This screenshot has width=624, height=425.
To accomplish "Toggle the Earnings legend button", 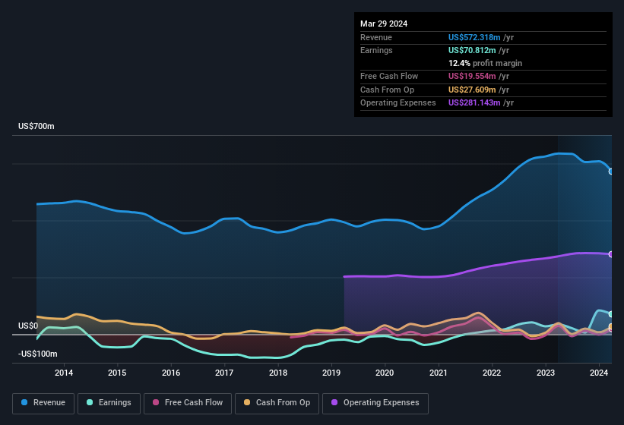I will [109, 403].
